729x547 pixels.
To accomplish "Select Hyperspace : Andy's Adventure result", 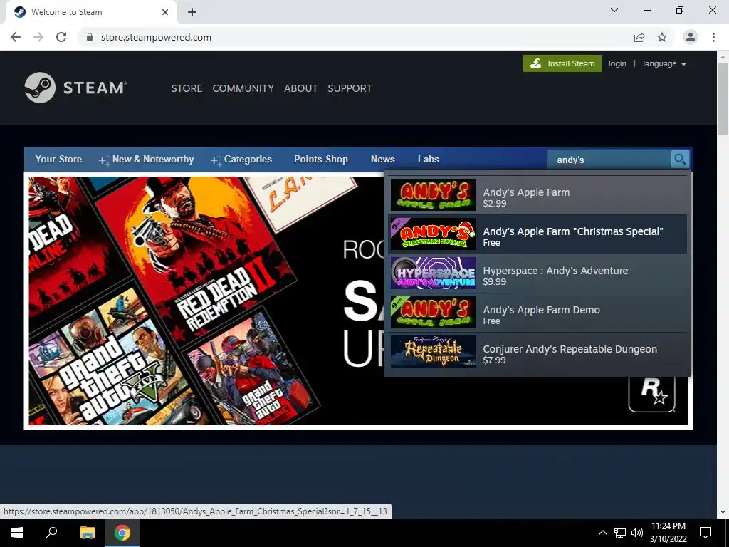I will tap(538, 273).
